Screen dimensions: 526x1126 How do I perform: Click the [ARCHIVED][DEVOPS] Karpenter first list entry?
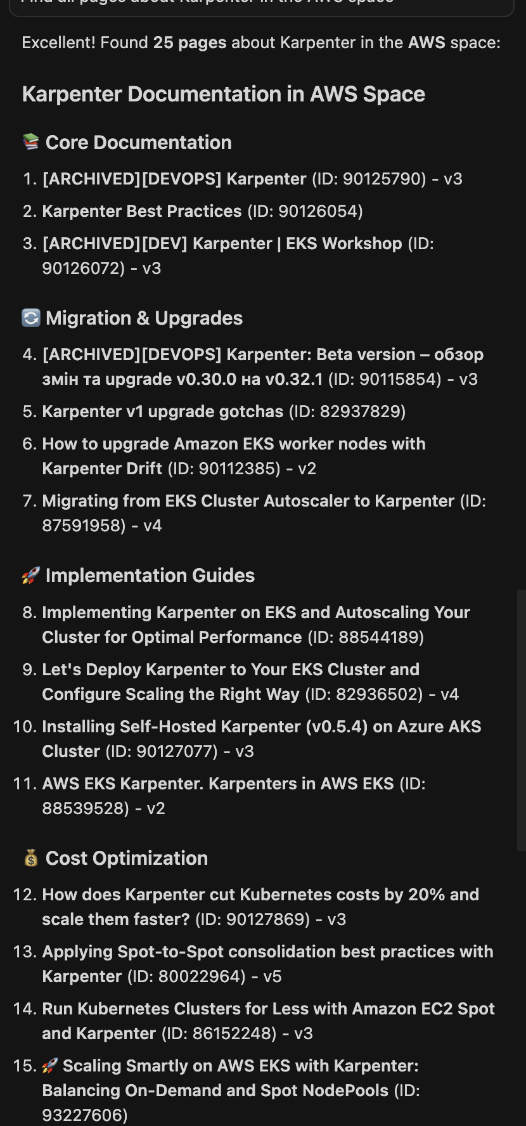[174, 179]
